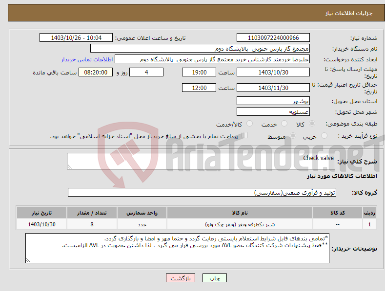Click the buyer organization name field
The width and height of the screenshot is (385, 291).
200,48
